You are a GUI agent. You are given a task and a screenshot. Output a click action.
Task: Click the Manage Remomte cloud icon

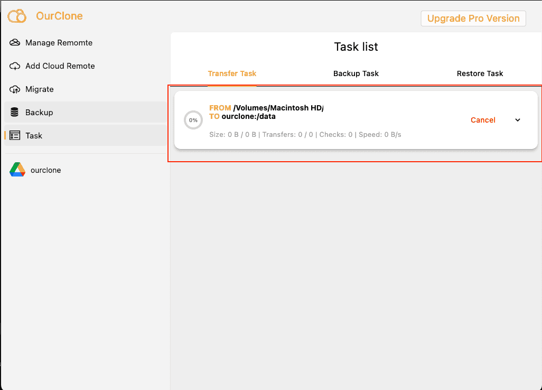click(15, 43)
